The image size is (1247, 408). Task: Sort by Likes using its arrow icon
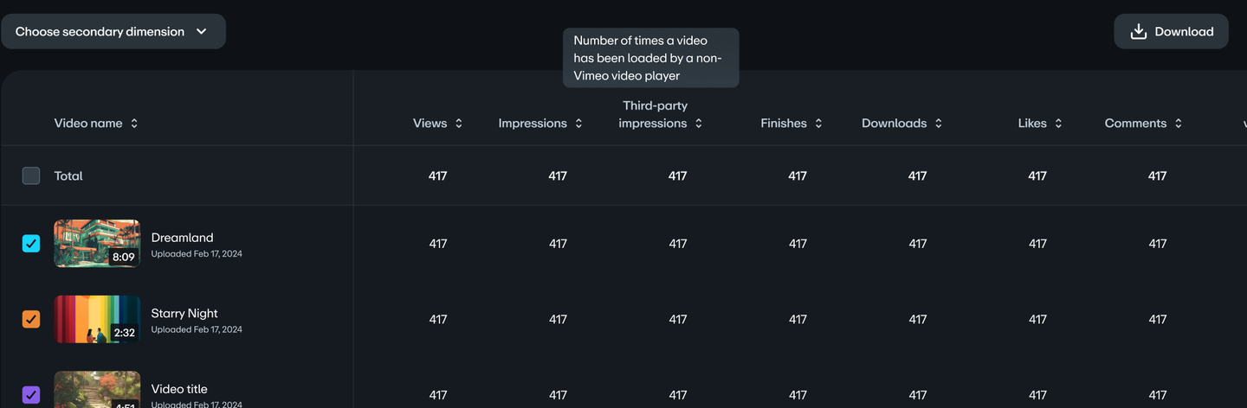(1058, 124)
